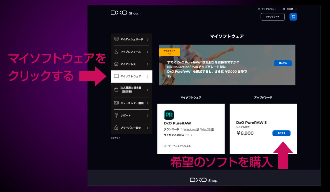Click the アップグレード column heading
Screen dimensions: 330x192
[x=263, y=98]
